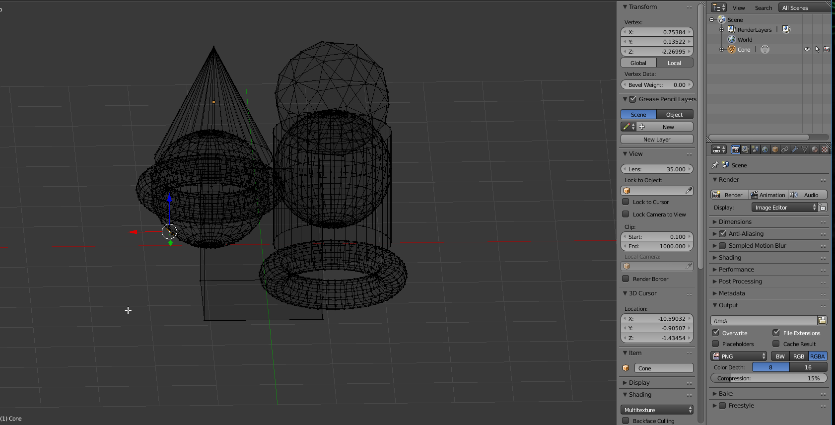Open the Outliner editor type selector
Image resolution: width=835 pixels, height=425 pixels.
coord(719,7)
